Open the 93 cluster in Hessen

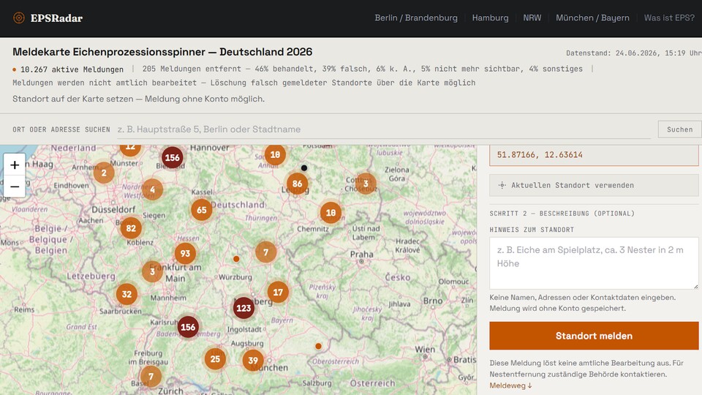click(x=185, y=254)
